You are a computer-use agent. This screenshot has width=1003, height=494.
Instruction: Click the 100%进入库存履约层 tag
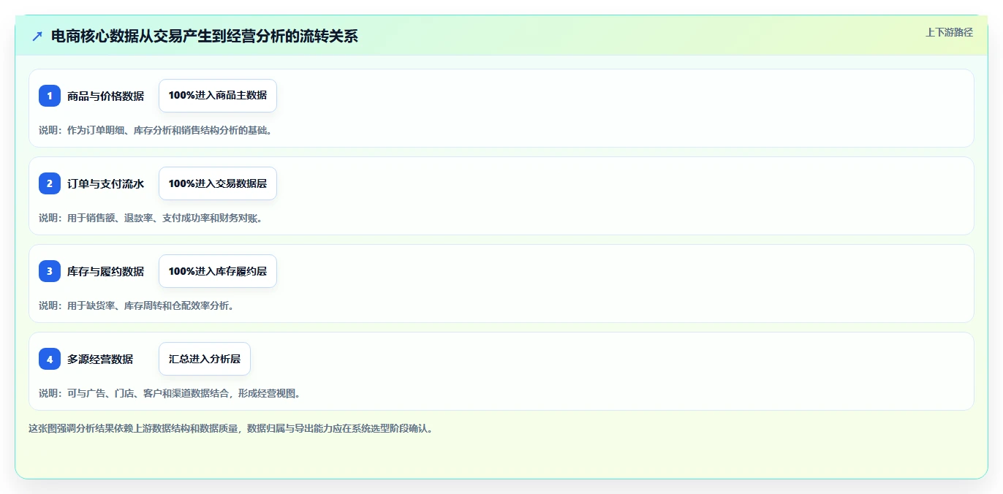click(218, 271)
